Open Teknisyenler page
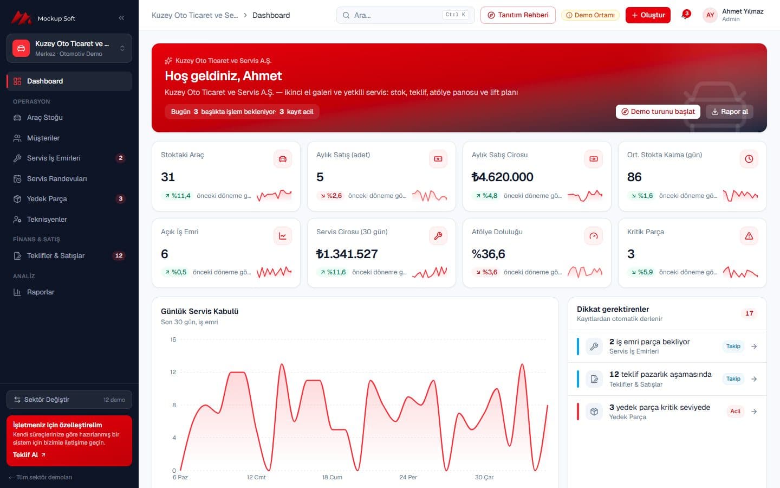Screen dimensions: 780x488 click(69, 220)
